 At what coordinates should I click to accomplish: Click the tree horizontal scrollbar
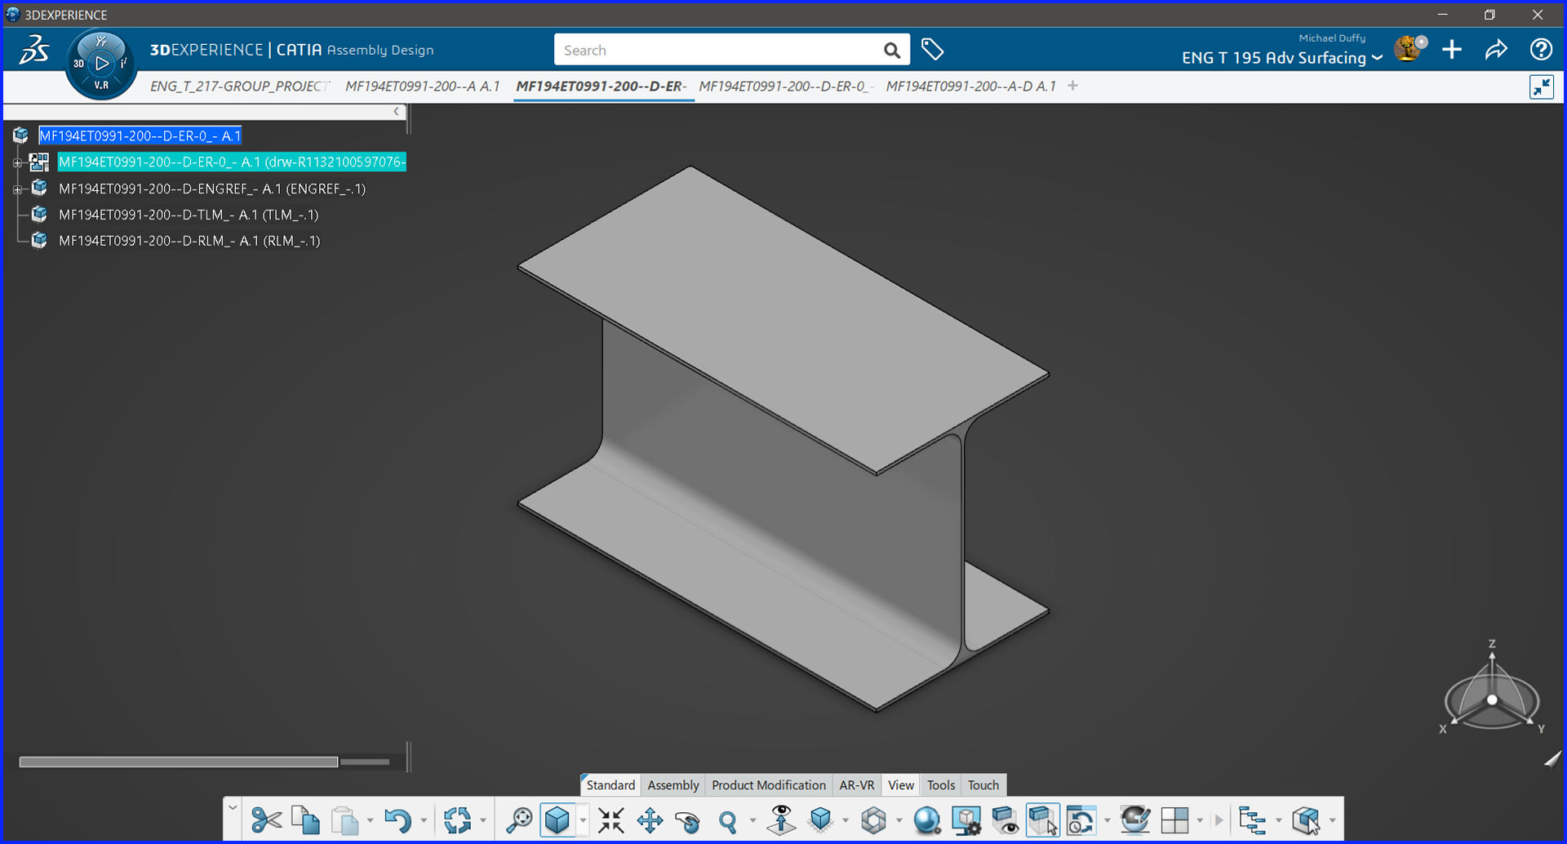pos(179,762)
